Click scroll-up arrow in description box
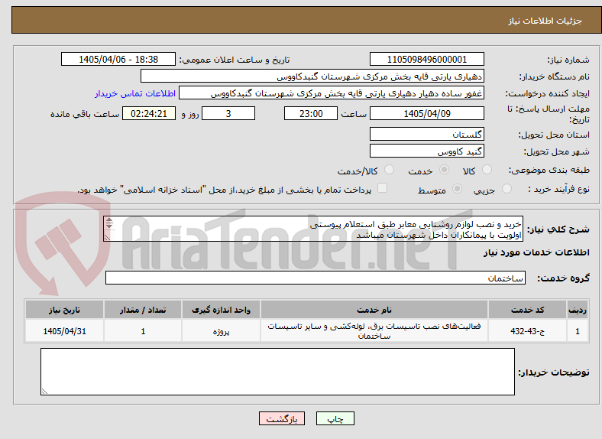 pos(109,220)
